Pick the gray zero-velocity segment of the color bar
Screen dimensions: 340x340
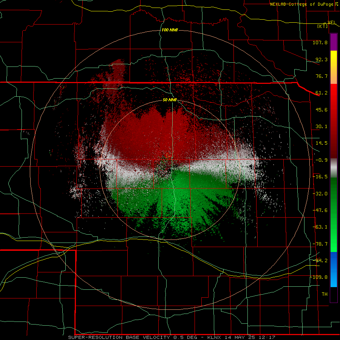334,168
